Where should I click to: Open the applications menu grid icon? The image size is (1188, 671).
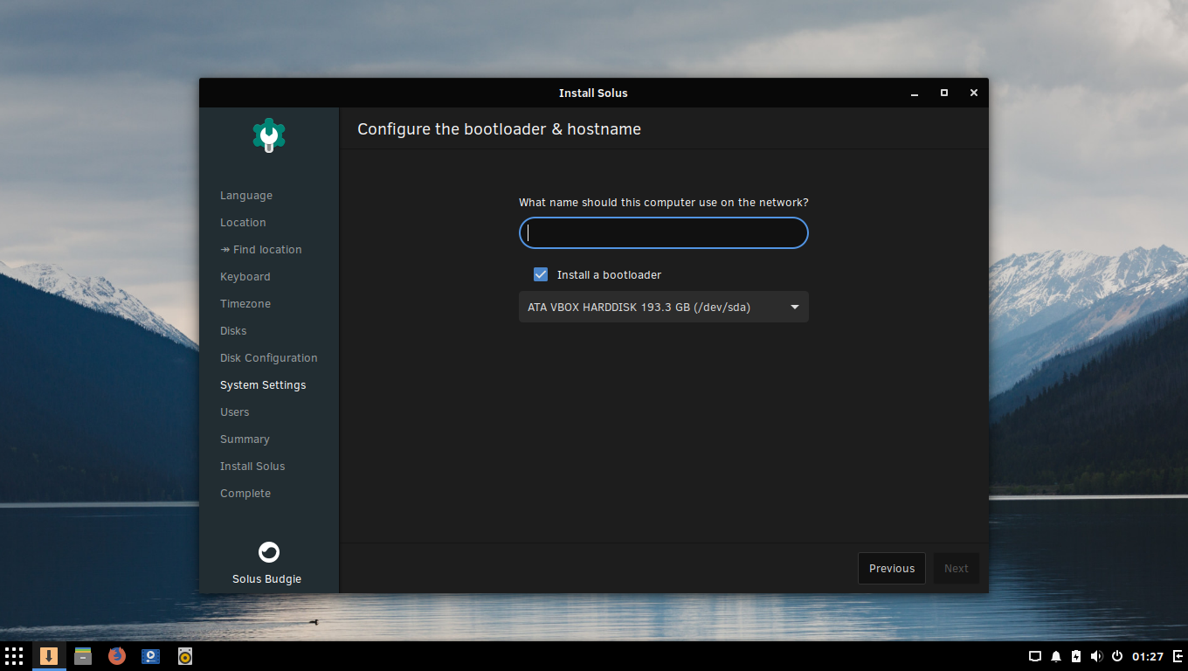(14, 656)
